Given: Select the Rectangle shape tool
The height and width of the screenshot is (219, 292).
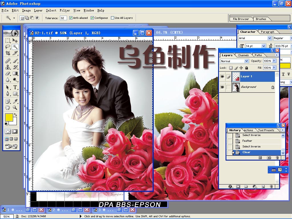Looking at the screenshot, I should click(15, 94).
